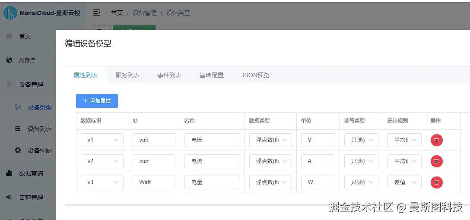Click the device icon beside 设备管理
The image size is (470, 220).
click(x=9, y=85)
